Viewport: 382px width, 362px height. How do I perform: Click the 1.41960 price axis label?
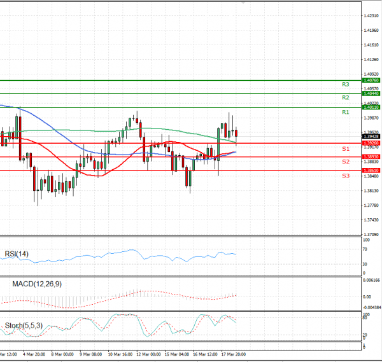(371, 31)
